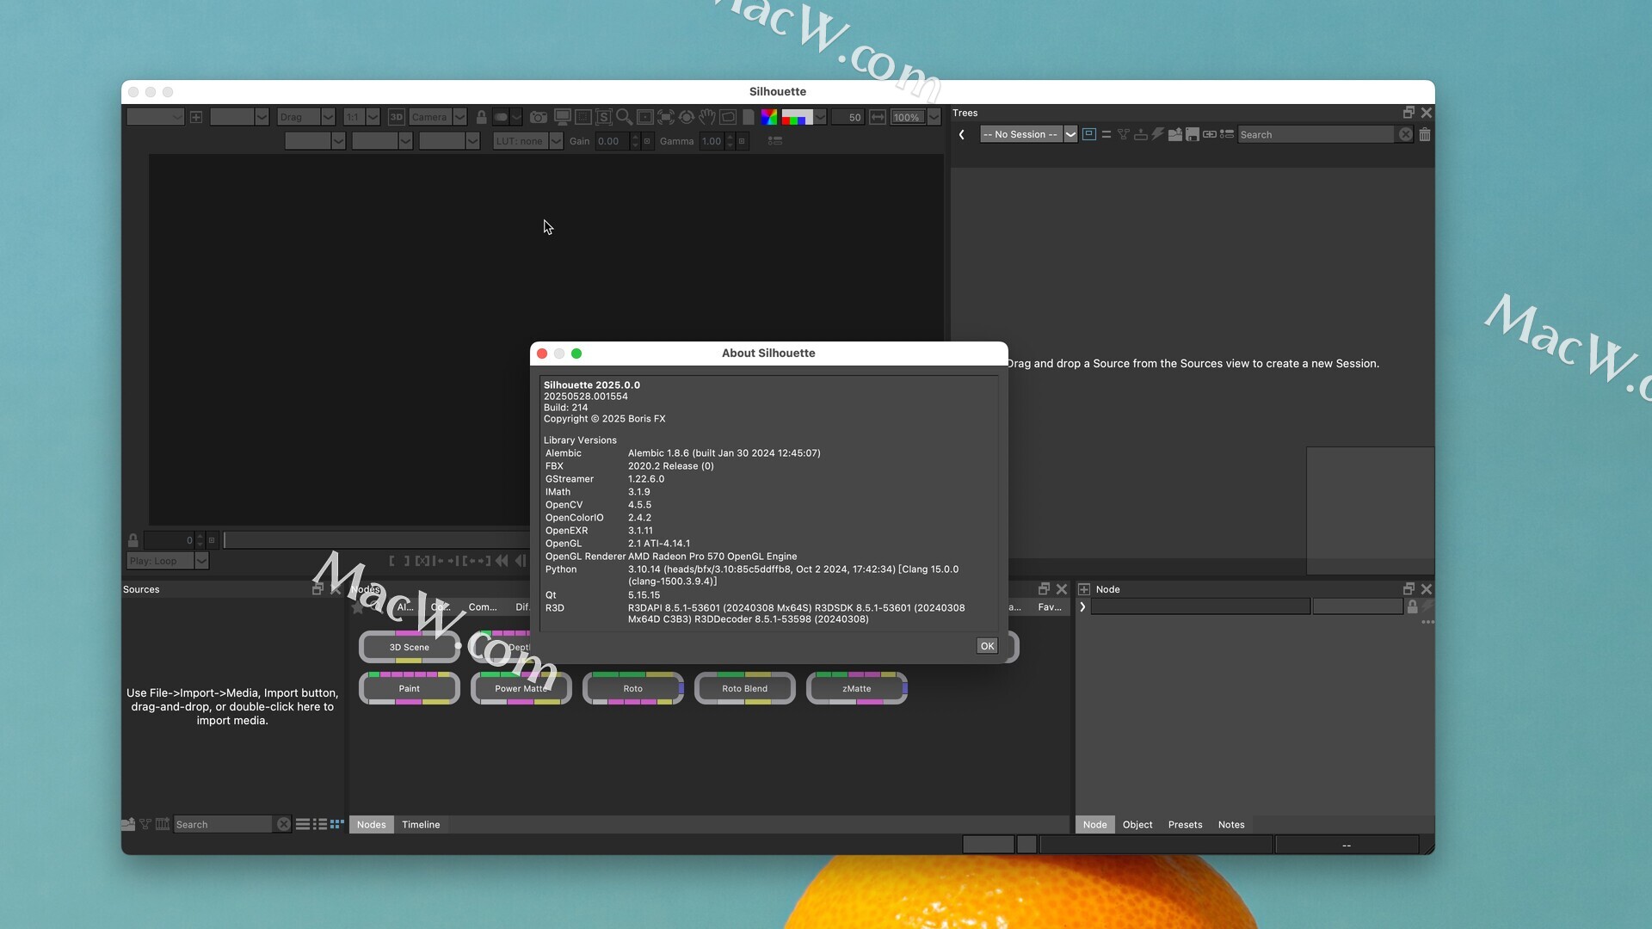Screen dimensions: 1652x929
Task: Open the Presets tab
Action: click(x=1186, y=824)
